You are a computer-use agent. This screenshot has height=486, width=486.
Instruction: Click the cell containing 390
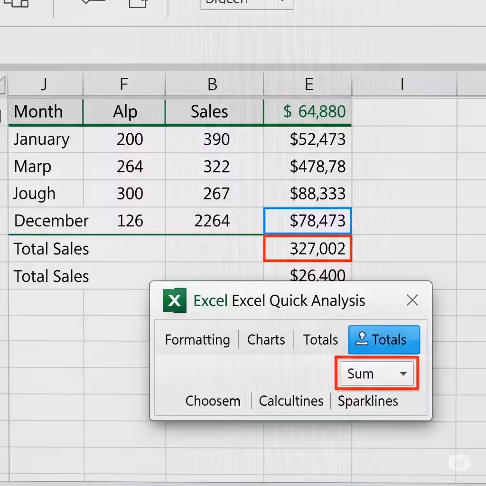point(214,139)
